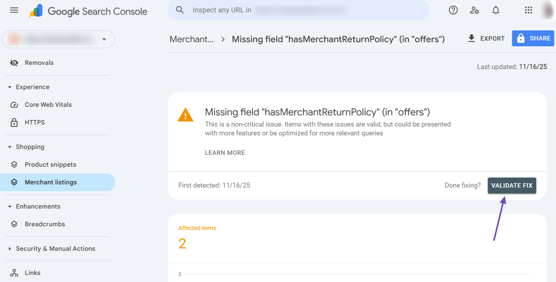Open the property selector dropdown

coord(104,39)
